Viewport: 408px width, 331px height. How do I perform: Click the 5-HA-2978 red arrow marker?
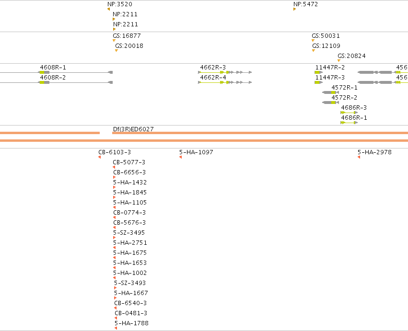tap(359, 157)
